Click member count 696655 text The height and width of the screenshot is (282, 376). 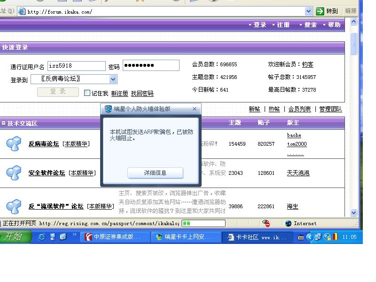coord(228,64)
